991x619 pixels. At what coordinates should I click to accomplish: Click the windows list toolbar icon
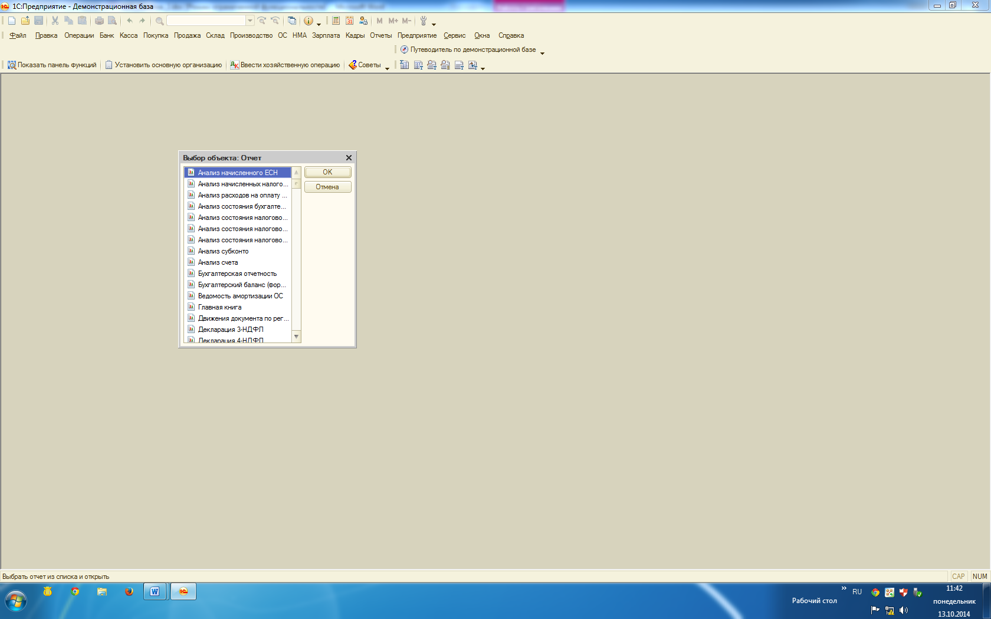292,21
